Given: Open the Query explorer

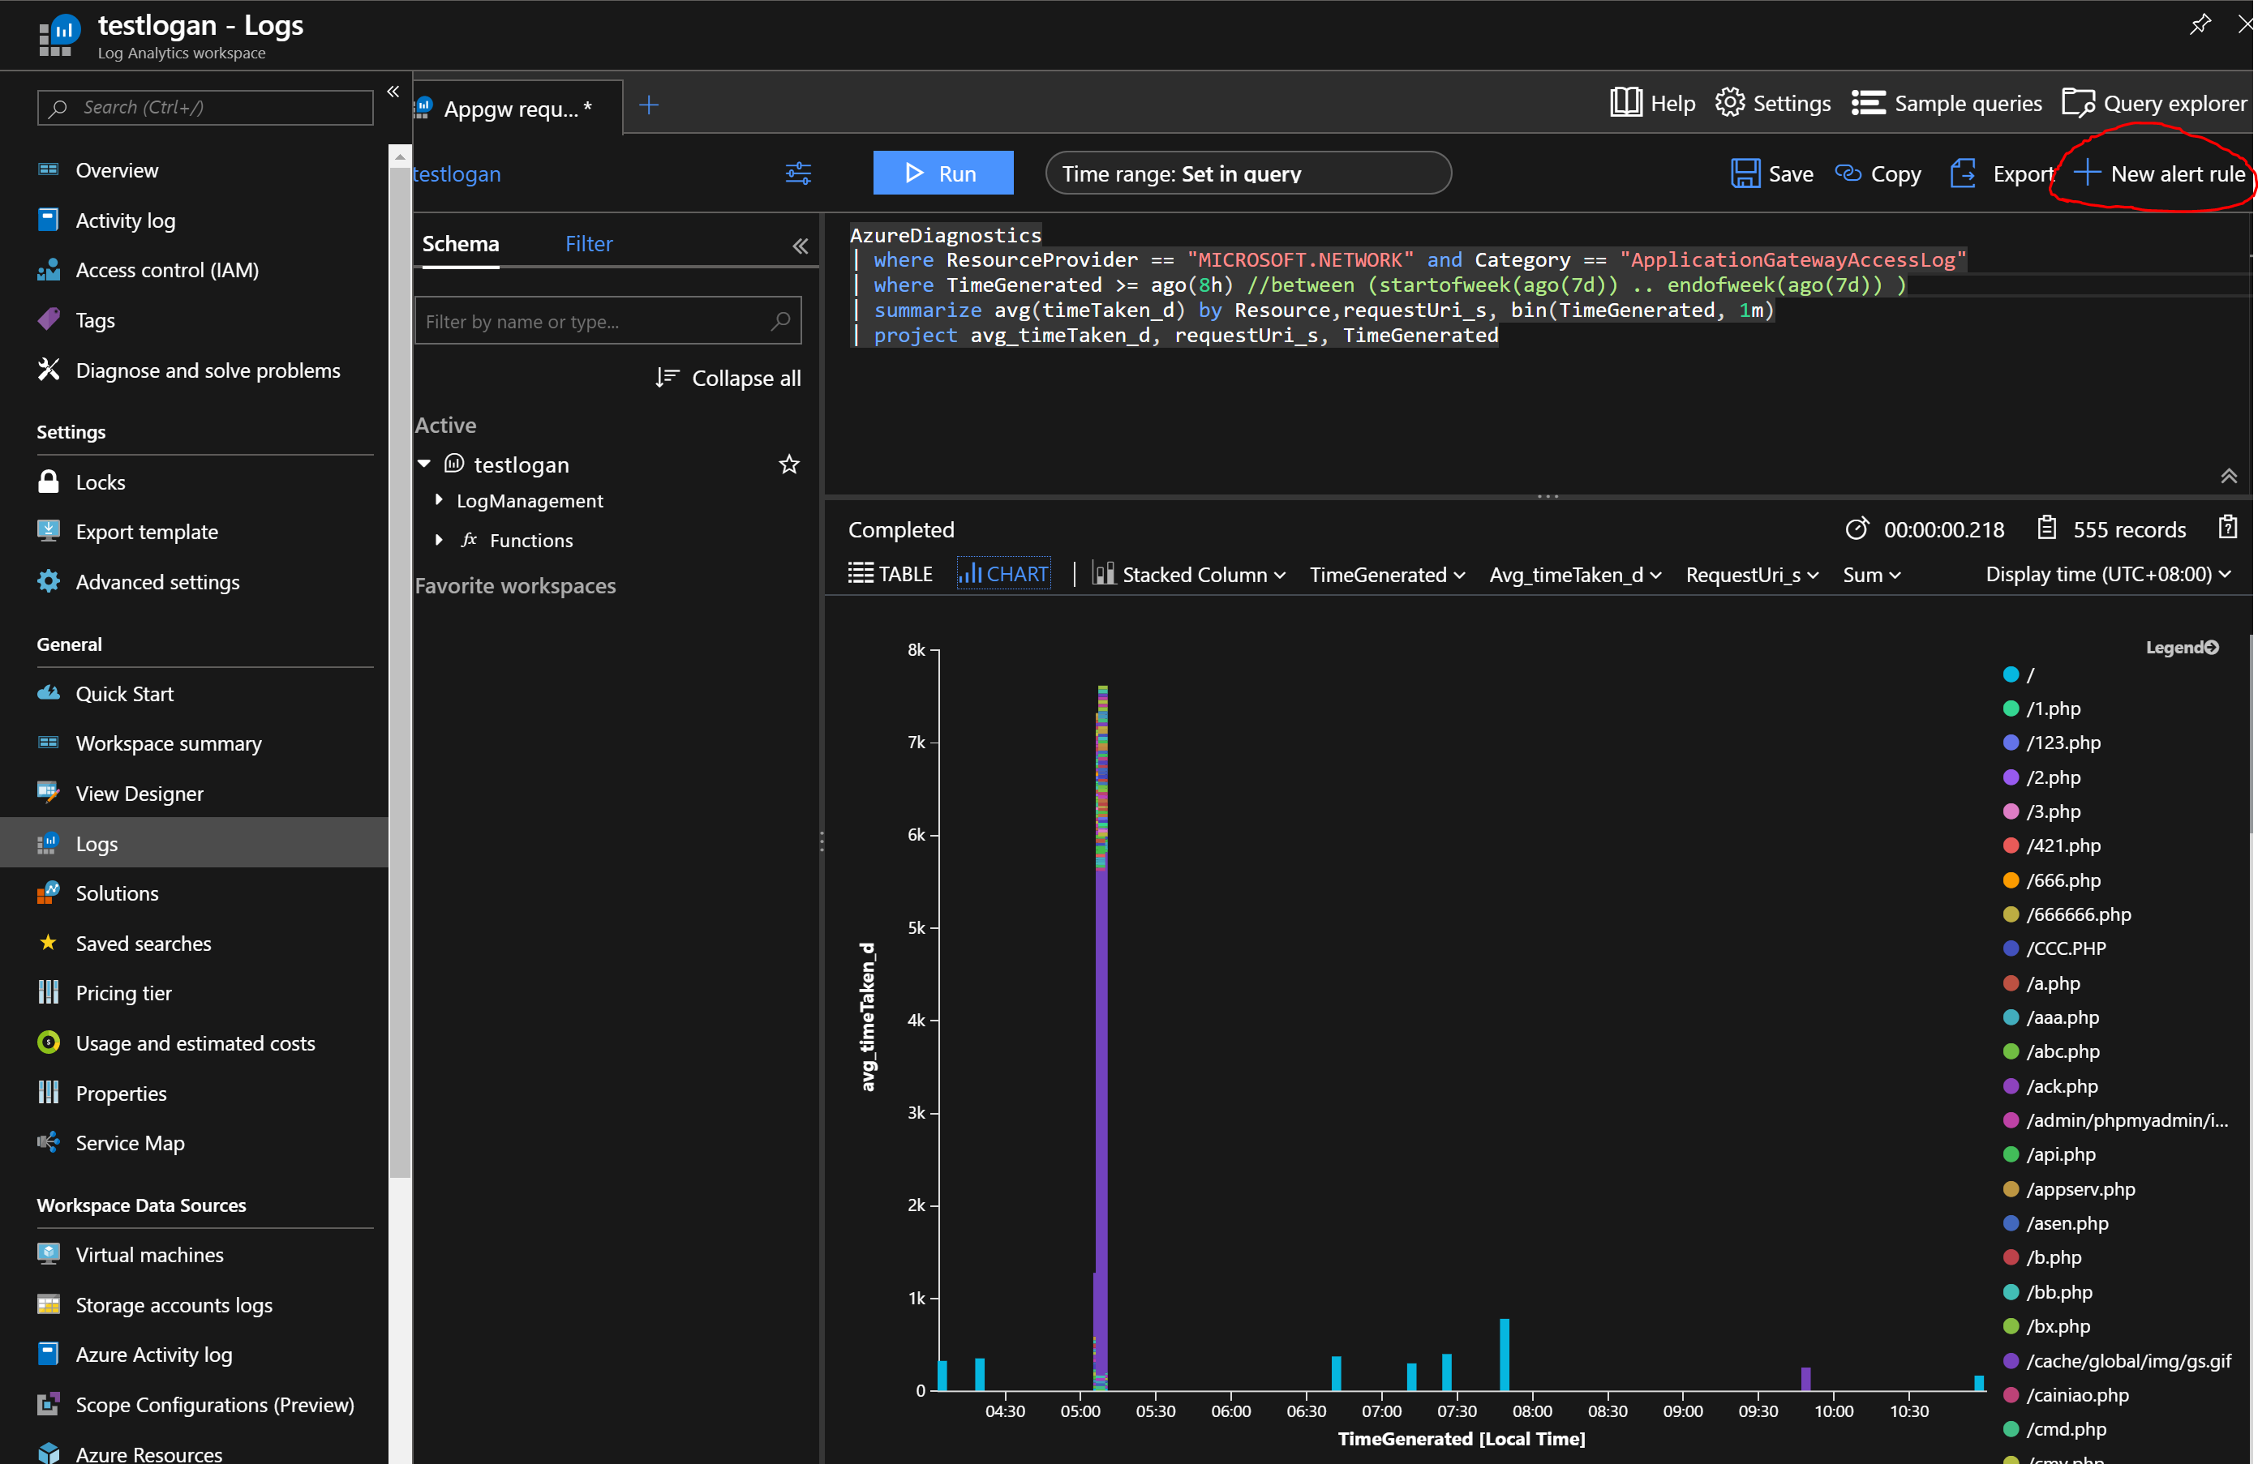Looking at the screenshot, I should point(2154,103).
